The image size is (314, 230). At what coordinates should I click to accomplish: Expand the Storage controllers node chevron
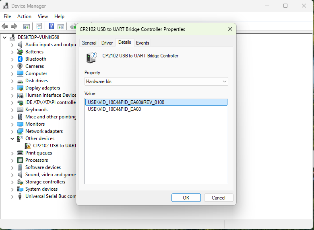pyautogui.click(x=12, y=182)
